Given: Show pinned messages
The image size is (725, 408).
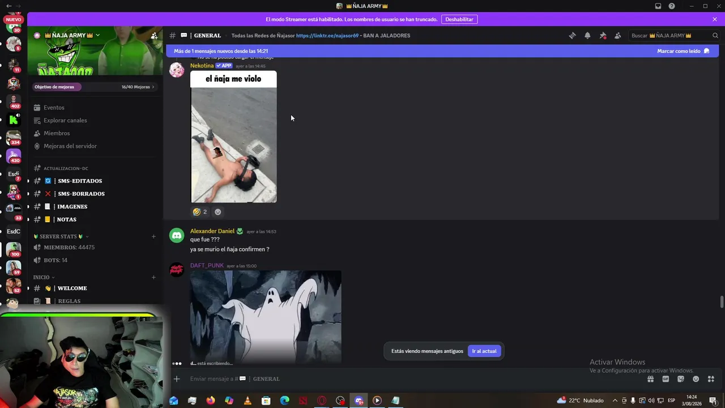Looking at the screenshot, I should click(x=603, y=35).
